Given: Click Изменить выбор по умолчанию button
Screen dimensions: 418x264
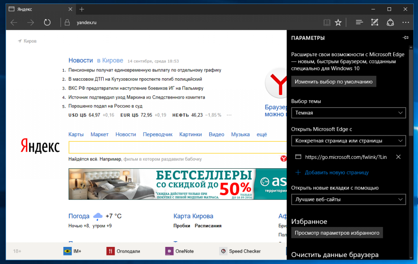Looking at the screenshot, I should click(334, 82).
